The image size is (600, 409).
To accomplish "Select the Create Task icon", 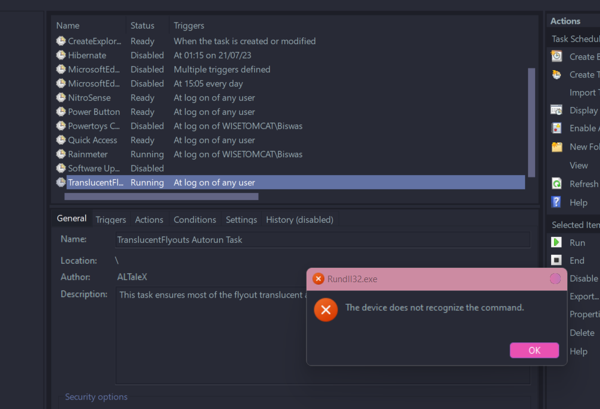I will pyautogui.click(x=556, y=74).
